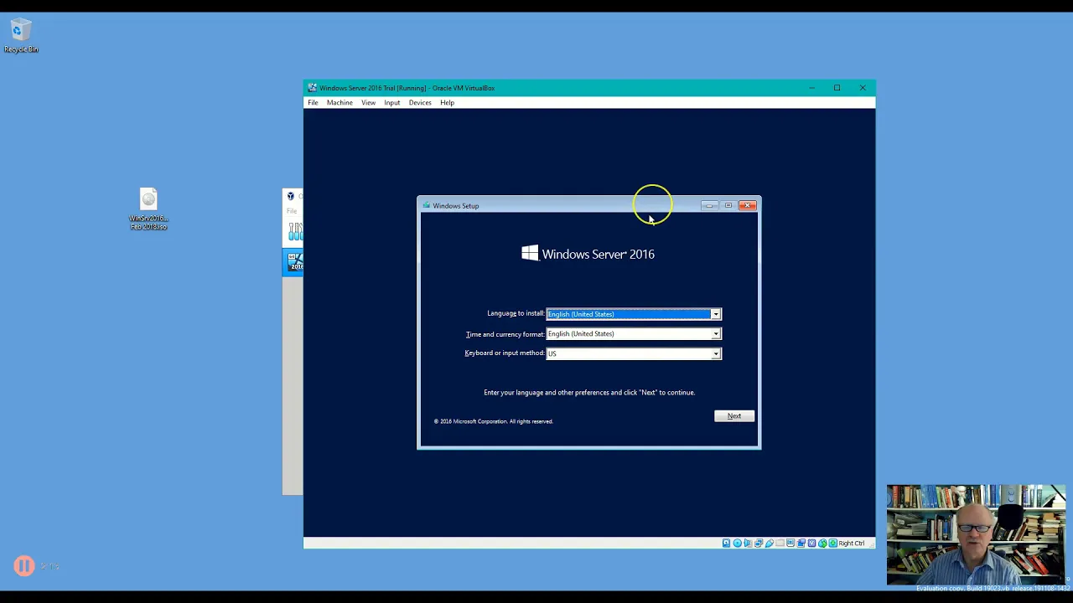Toggle mouse integration indicator icon
The width and height of the screenshot is (1073, 603).
(x=822, y=544)
